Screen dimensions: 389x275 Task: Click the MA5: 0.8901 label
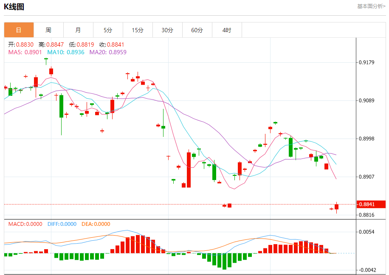[25, 52]
